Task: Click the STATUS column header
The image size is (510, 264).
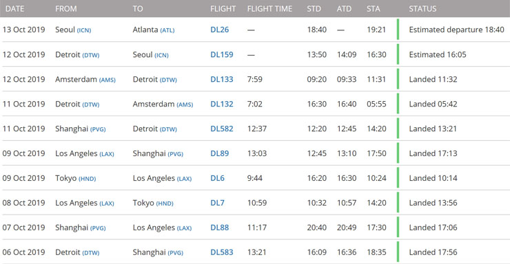Action: 423,9
